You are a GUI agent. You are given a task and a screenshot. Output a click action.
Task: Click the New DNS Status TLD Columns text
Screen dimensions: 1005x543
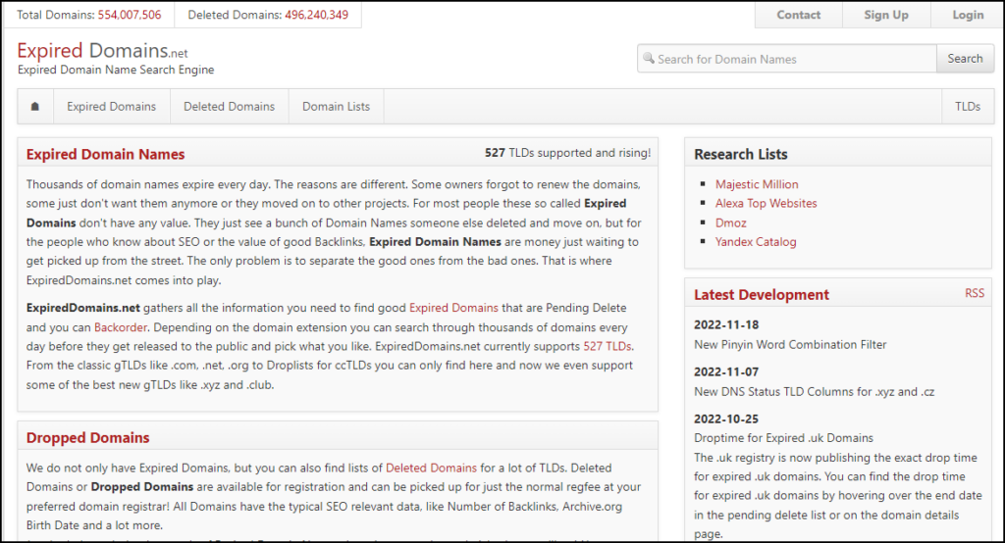click(x=814, y=392)
